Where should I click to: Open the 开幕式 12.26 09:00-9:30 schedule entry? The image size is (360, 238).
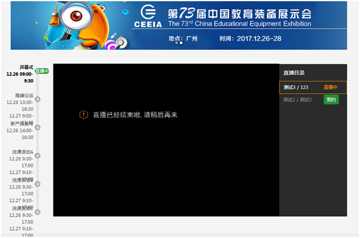[20, 74]
